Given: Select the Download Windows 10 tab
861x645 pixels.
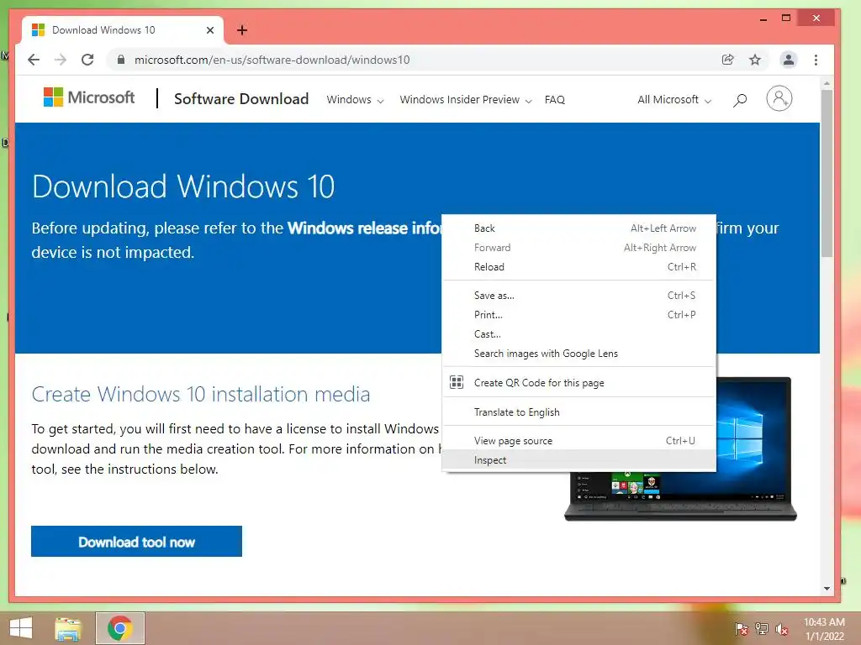Looking at the screenshot, I should 123,30.
